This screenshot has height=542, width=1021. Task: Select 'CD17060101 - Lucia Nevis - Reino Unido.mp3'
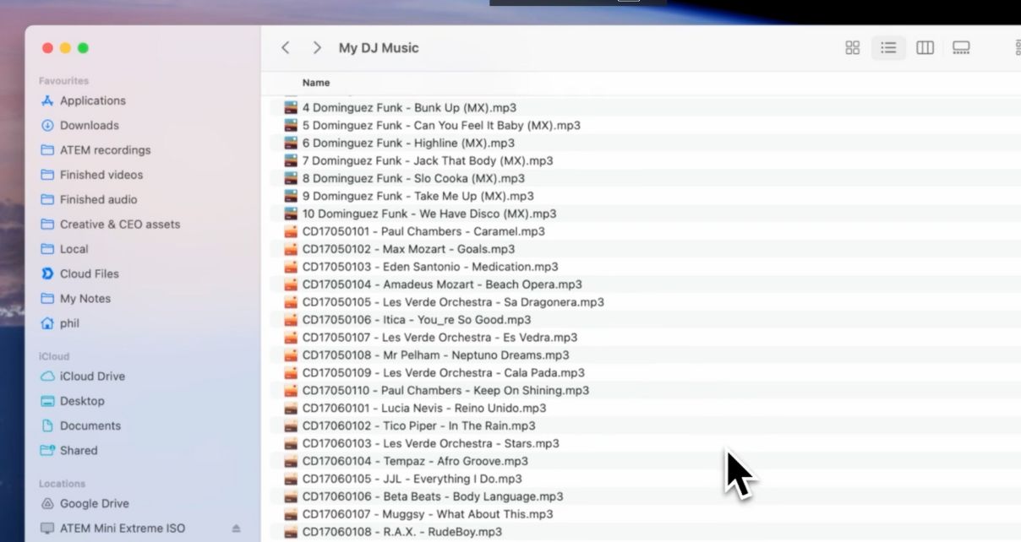[424, 409]
